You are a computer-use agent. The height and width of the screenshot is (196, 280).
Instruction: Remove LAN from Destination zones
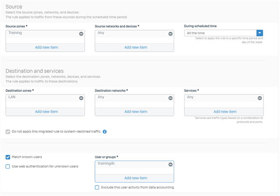tap(81, 98)
